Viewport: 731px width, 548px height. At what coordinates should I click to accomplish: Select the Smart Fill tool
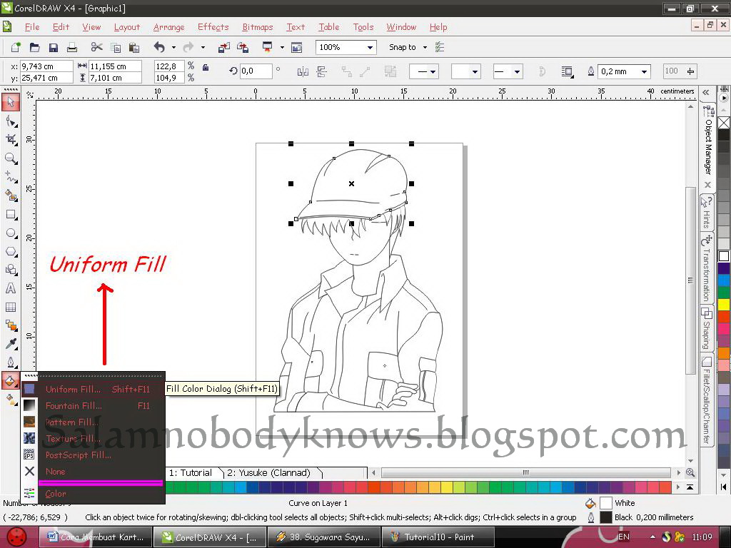coord(11,196)
